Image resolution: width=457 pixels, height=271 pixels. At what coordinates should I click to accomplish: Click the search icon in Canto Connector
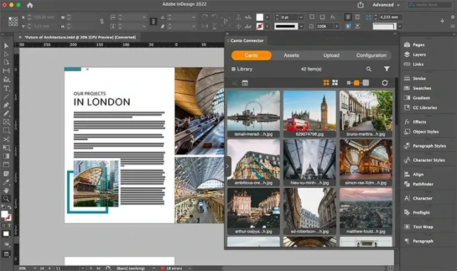click(x=368, y=68)
